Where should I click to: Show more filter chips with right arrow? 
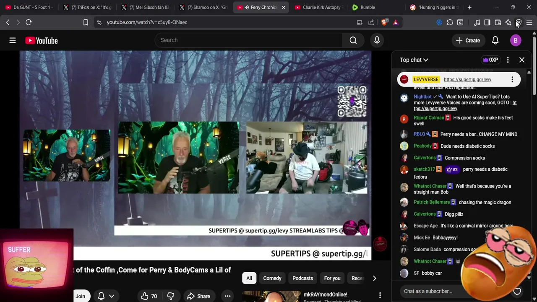click(374, 278)
